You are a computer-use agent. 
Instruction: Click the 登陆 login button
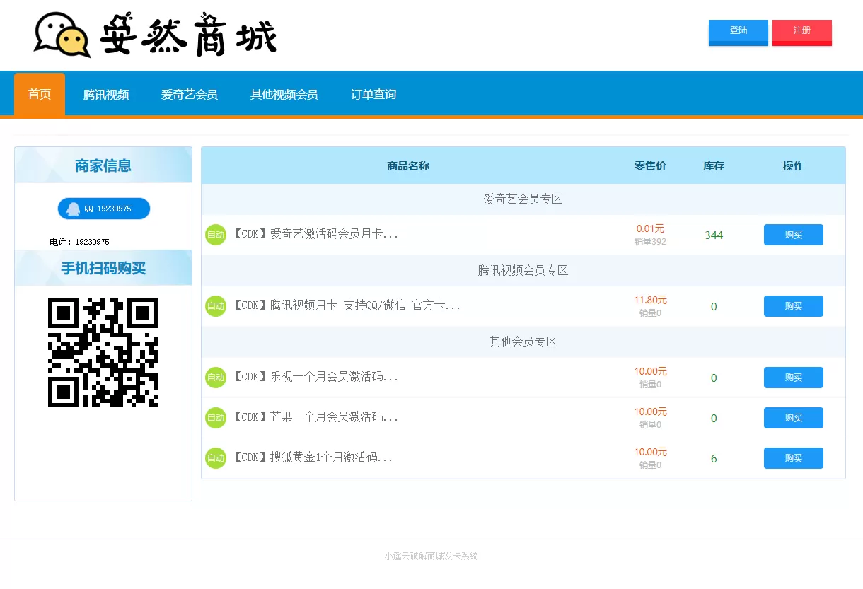[x=739, y=33]
